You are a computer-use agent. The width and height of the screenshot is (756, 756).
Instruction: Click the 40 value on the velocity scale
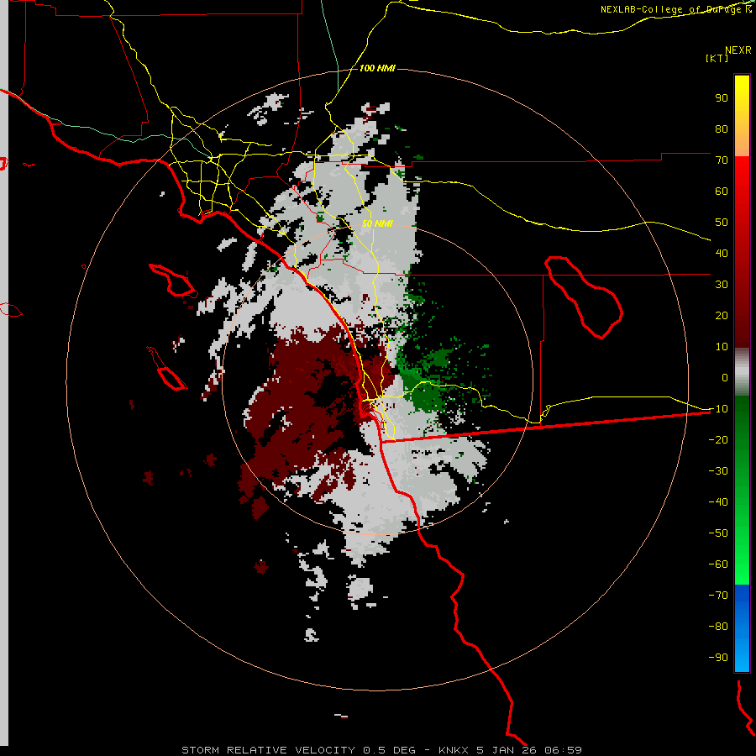[x=722, y=253]
